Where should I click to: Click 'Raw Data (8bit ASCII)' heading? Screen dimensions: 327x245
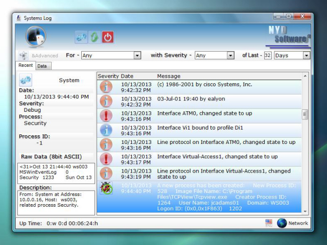(51, 157)
